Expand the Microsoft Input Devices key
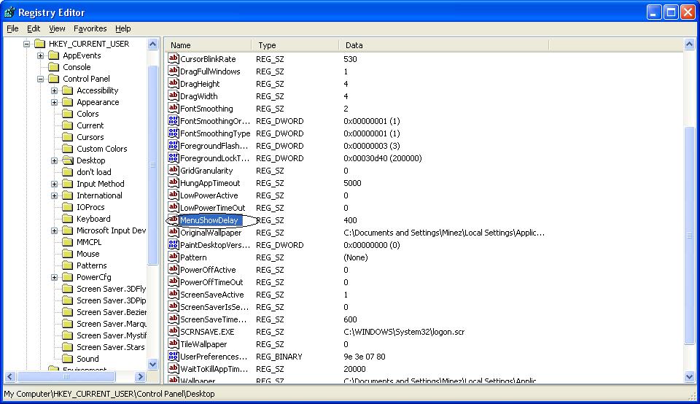 coord(54,230)
